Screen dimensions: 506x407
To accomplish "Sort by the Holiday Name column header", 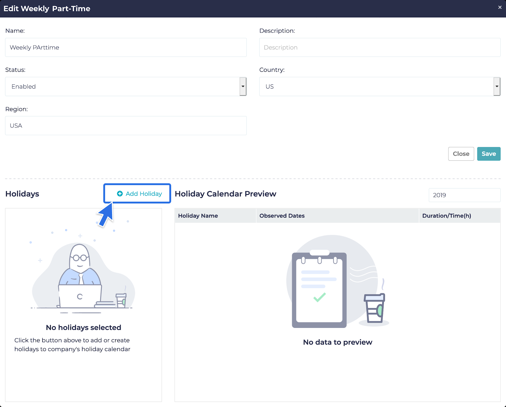I will click(198, 216).
